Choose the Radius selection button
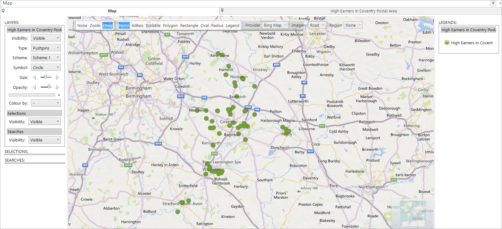This screenshot has height=229, width=502. 217,25
